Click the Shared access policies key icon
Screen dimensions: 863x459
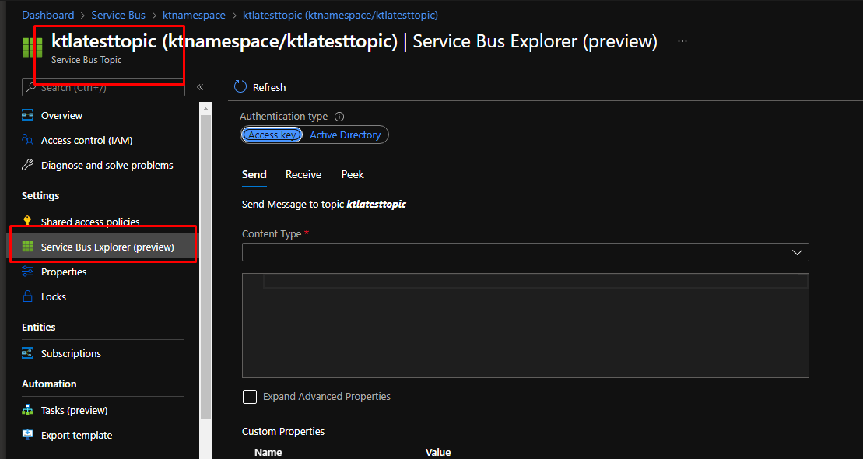click(28, 222)
